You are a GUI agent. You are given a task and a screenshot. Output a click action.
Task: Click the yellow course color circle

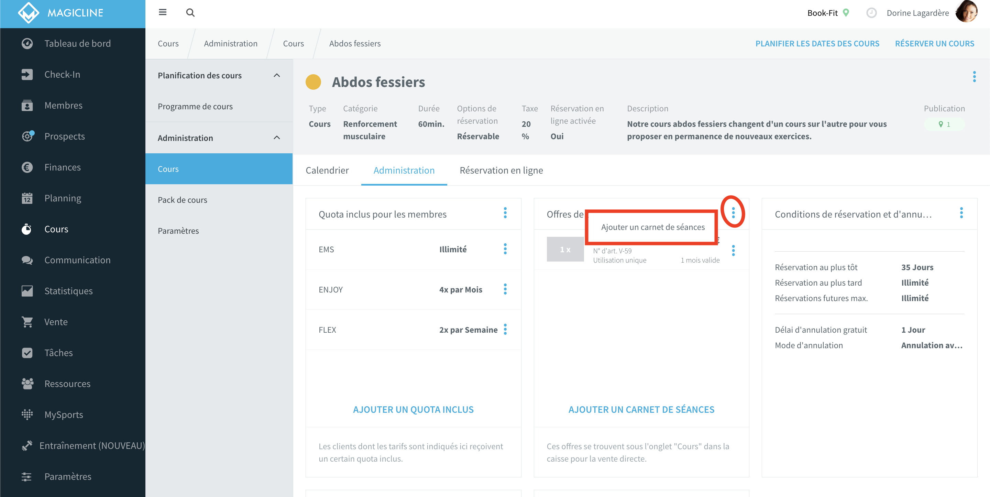tap(313, 82)
